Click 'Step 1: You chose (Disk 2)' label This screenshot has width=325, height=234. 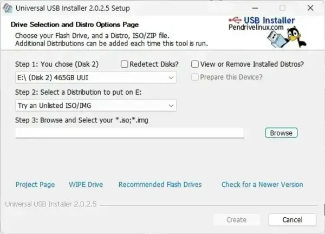coord(57,64)
